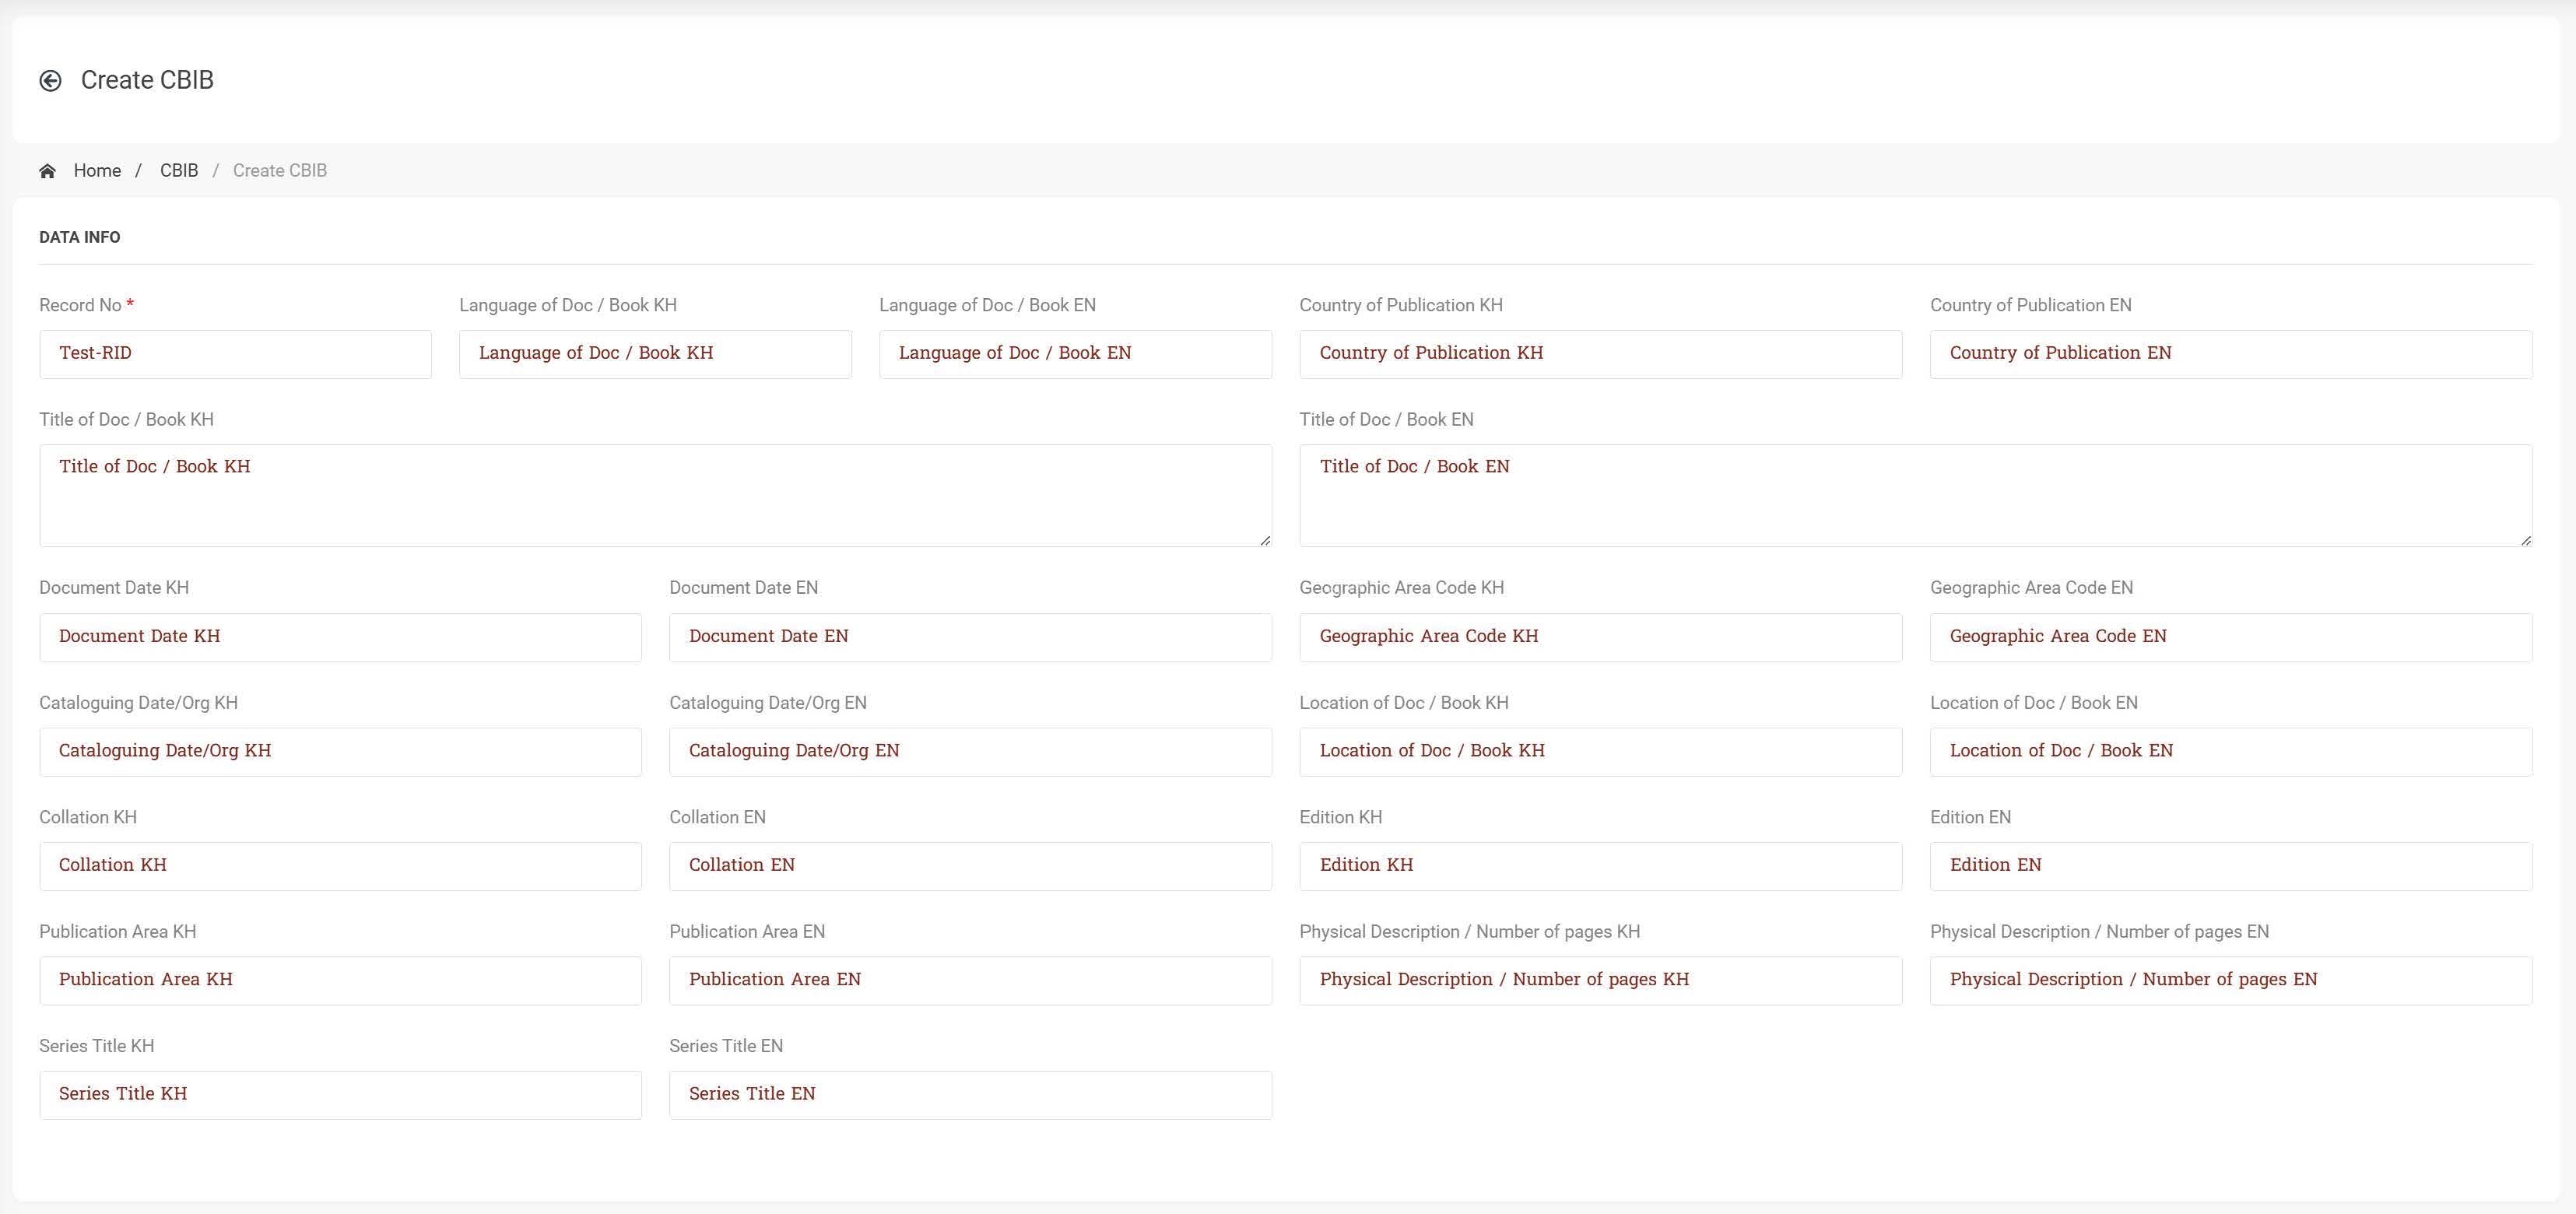The height and width of the screenshot is (1214, 2576).
Task: Focus the Country of Publication EN input
Action: coord(2230,354)
